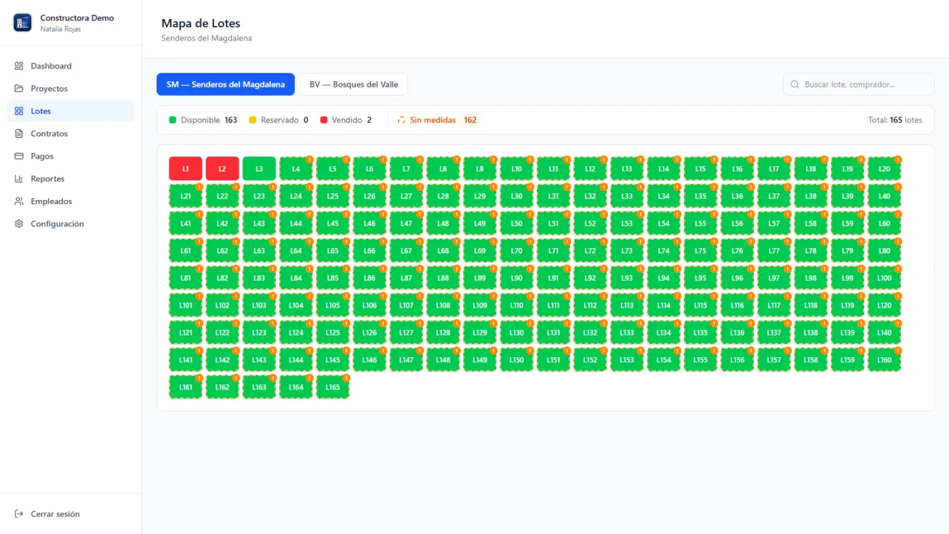Select lot L120 tile
949x534 pixels.
click(x=885, y=305)
